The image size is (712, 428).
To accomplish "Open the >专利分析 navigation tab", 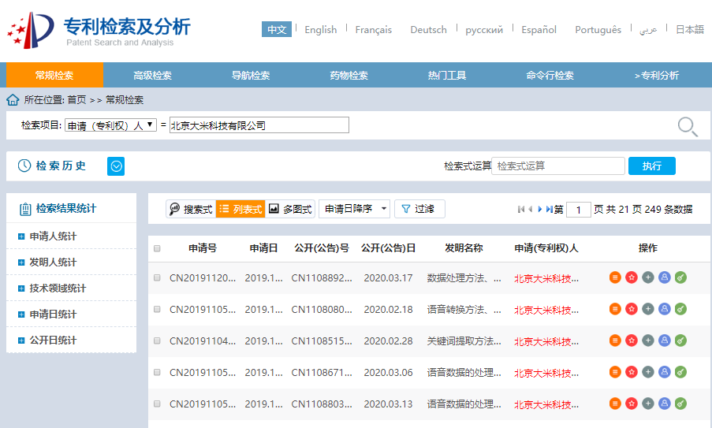I will click(657, 75).
